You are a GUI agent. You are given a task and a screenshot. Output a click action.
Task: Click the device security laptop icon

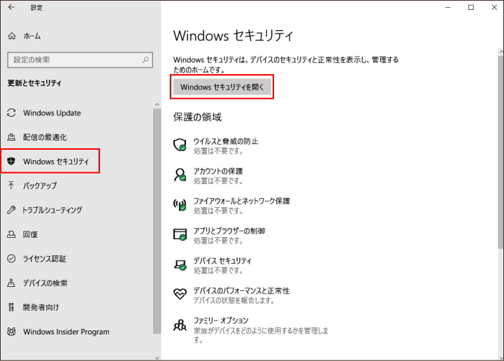pos(180,264)
